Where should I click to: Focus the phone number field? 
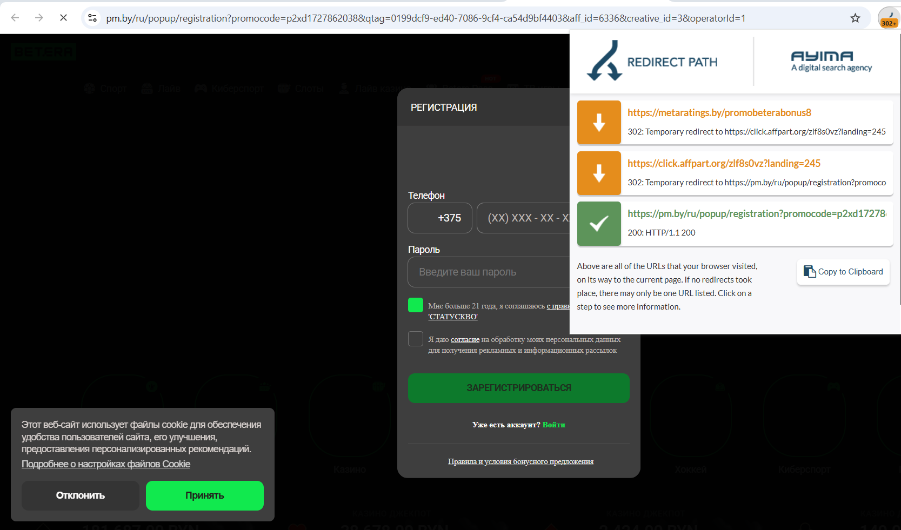point(523,218)
